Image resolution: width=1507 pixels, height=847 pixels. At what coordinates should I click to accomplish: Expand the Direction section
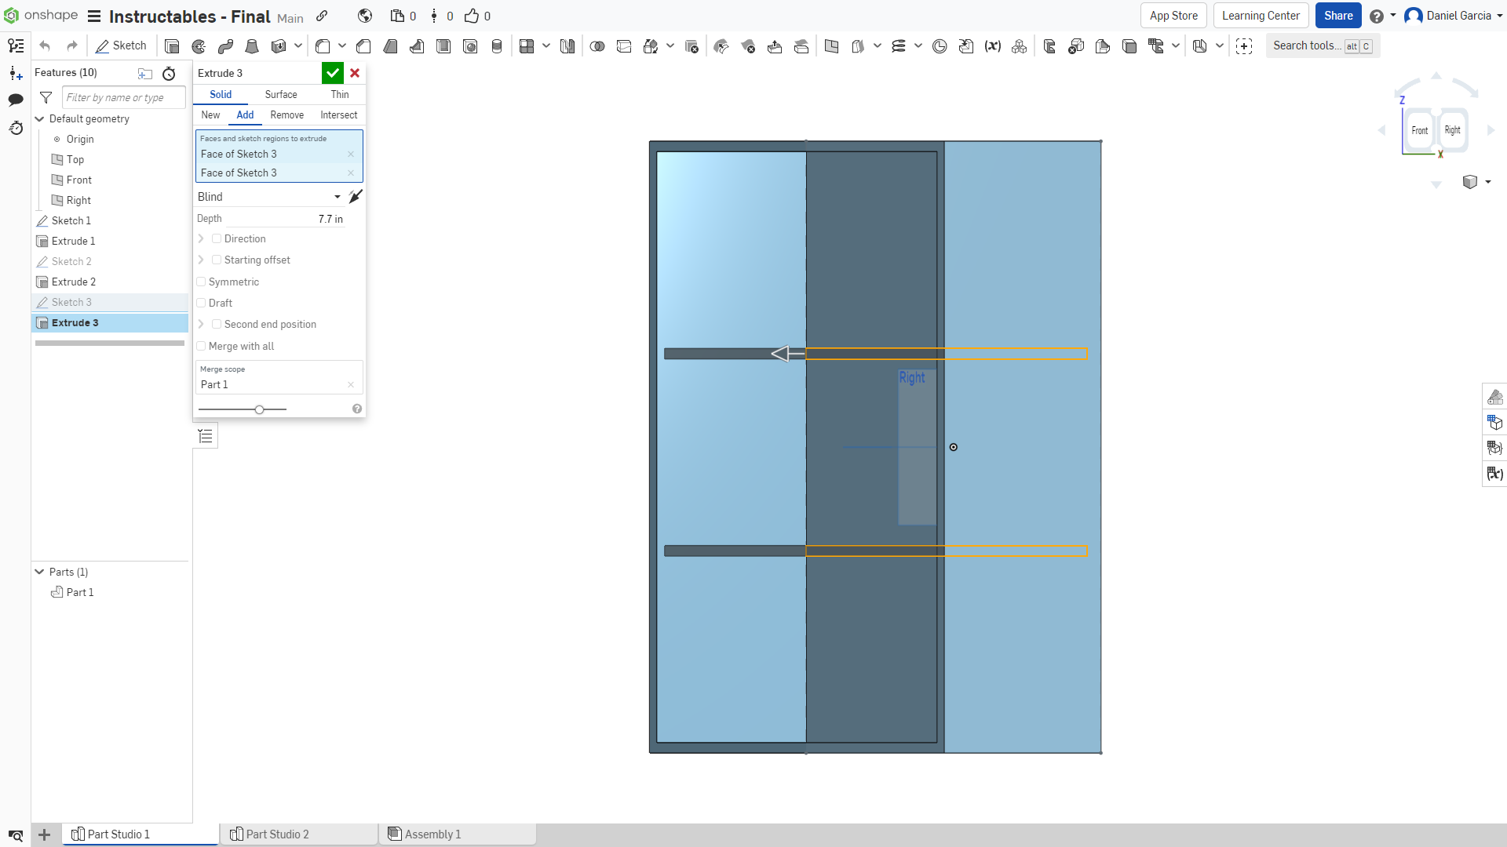point(202,239)
